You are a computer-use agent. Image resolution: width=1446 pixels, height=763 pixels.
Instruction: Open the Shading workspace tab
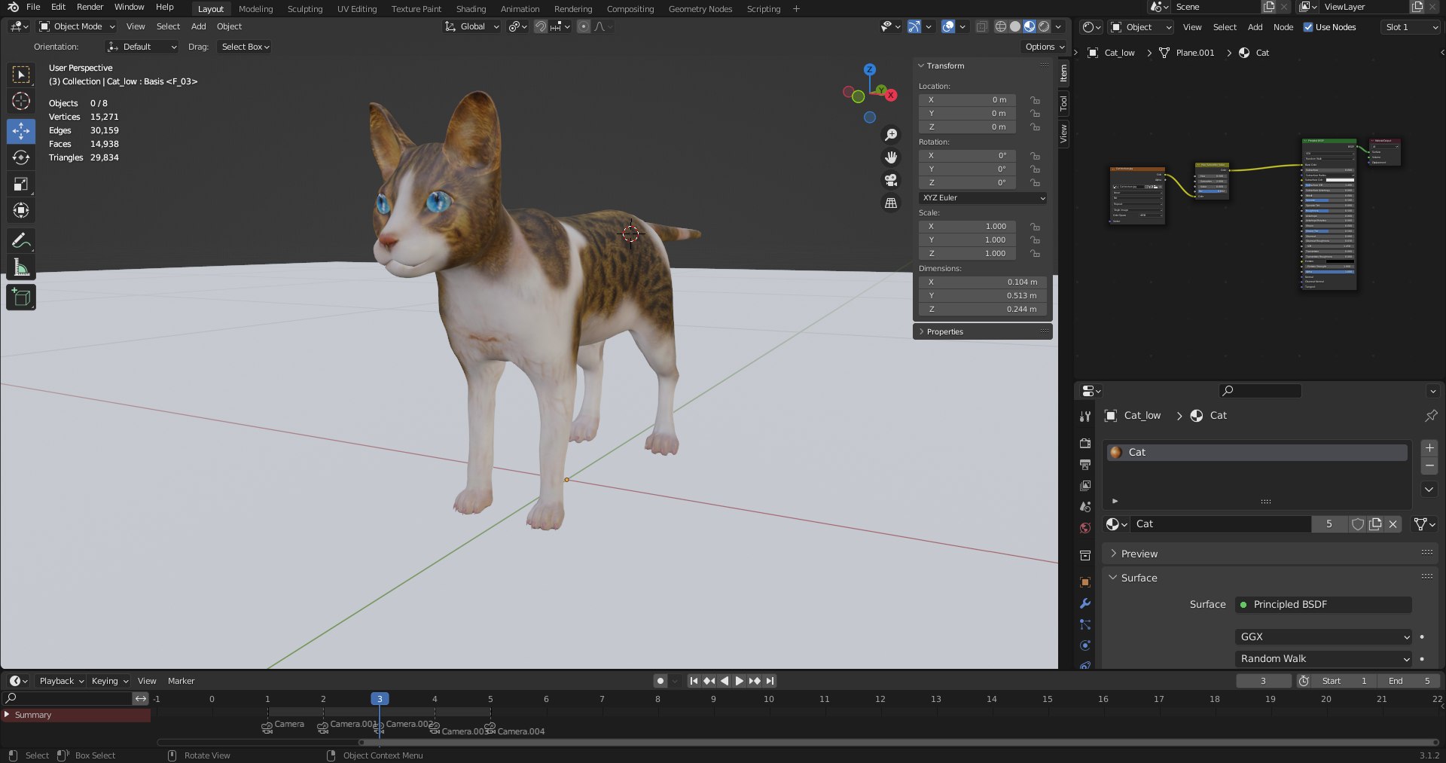click(x=471, y=9)
